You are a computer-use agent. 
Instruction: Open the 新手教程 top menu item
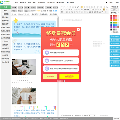coord(42,2)
